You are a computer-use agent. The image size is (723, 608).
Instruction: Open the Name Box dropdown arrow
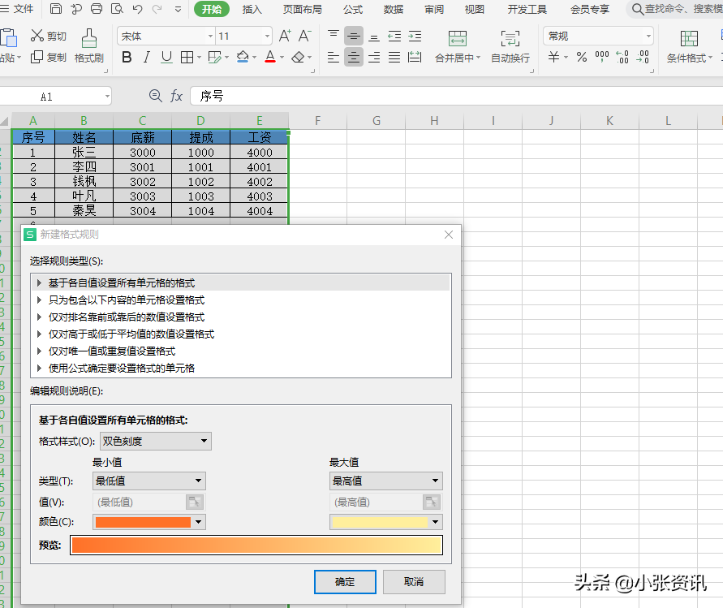(x=107, y=97)
